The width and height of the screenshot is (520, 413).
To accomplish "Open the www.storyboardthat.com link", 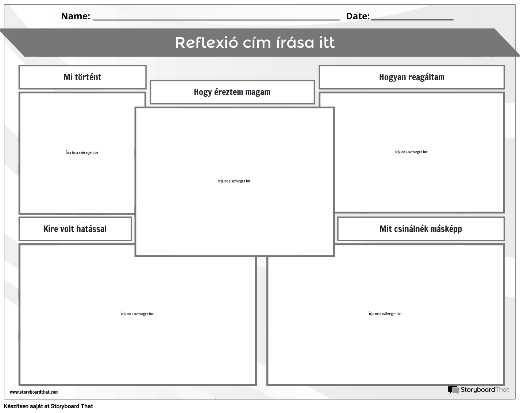I will point(34,392).
